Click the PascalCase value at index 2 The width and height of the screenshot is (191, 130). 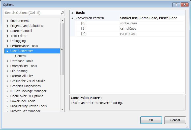pos(128,34)
